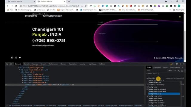Image resolution: width=191 pixels, height=107 pixels.
Task: Click the Instagram icon on the page
Action: pyautogui.click(x=16, y=57)
